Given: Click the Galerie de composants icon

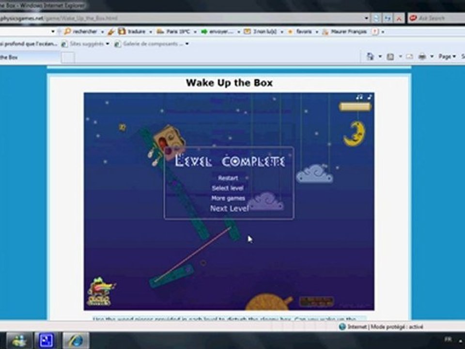Looking at the screenshot, I should (117, 44).
